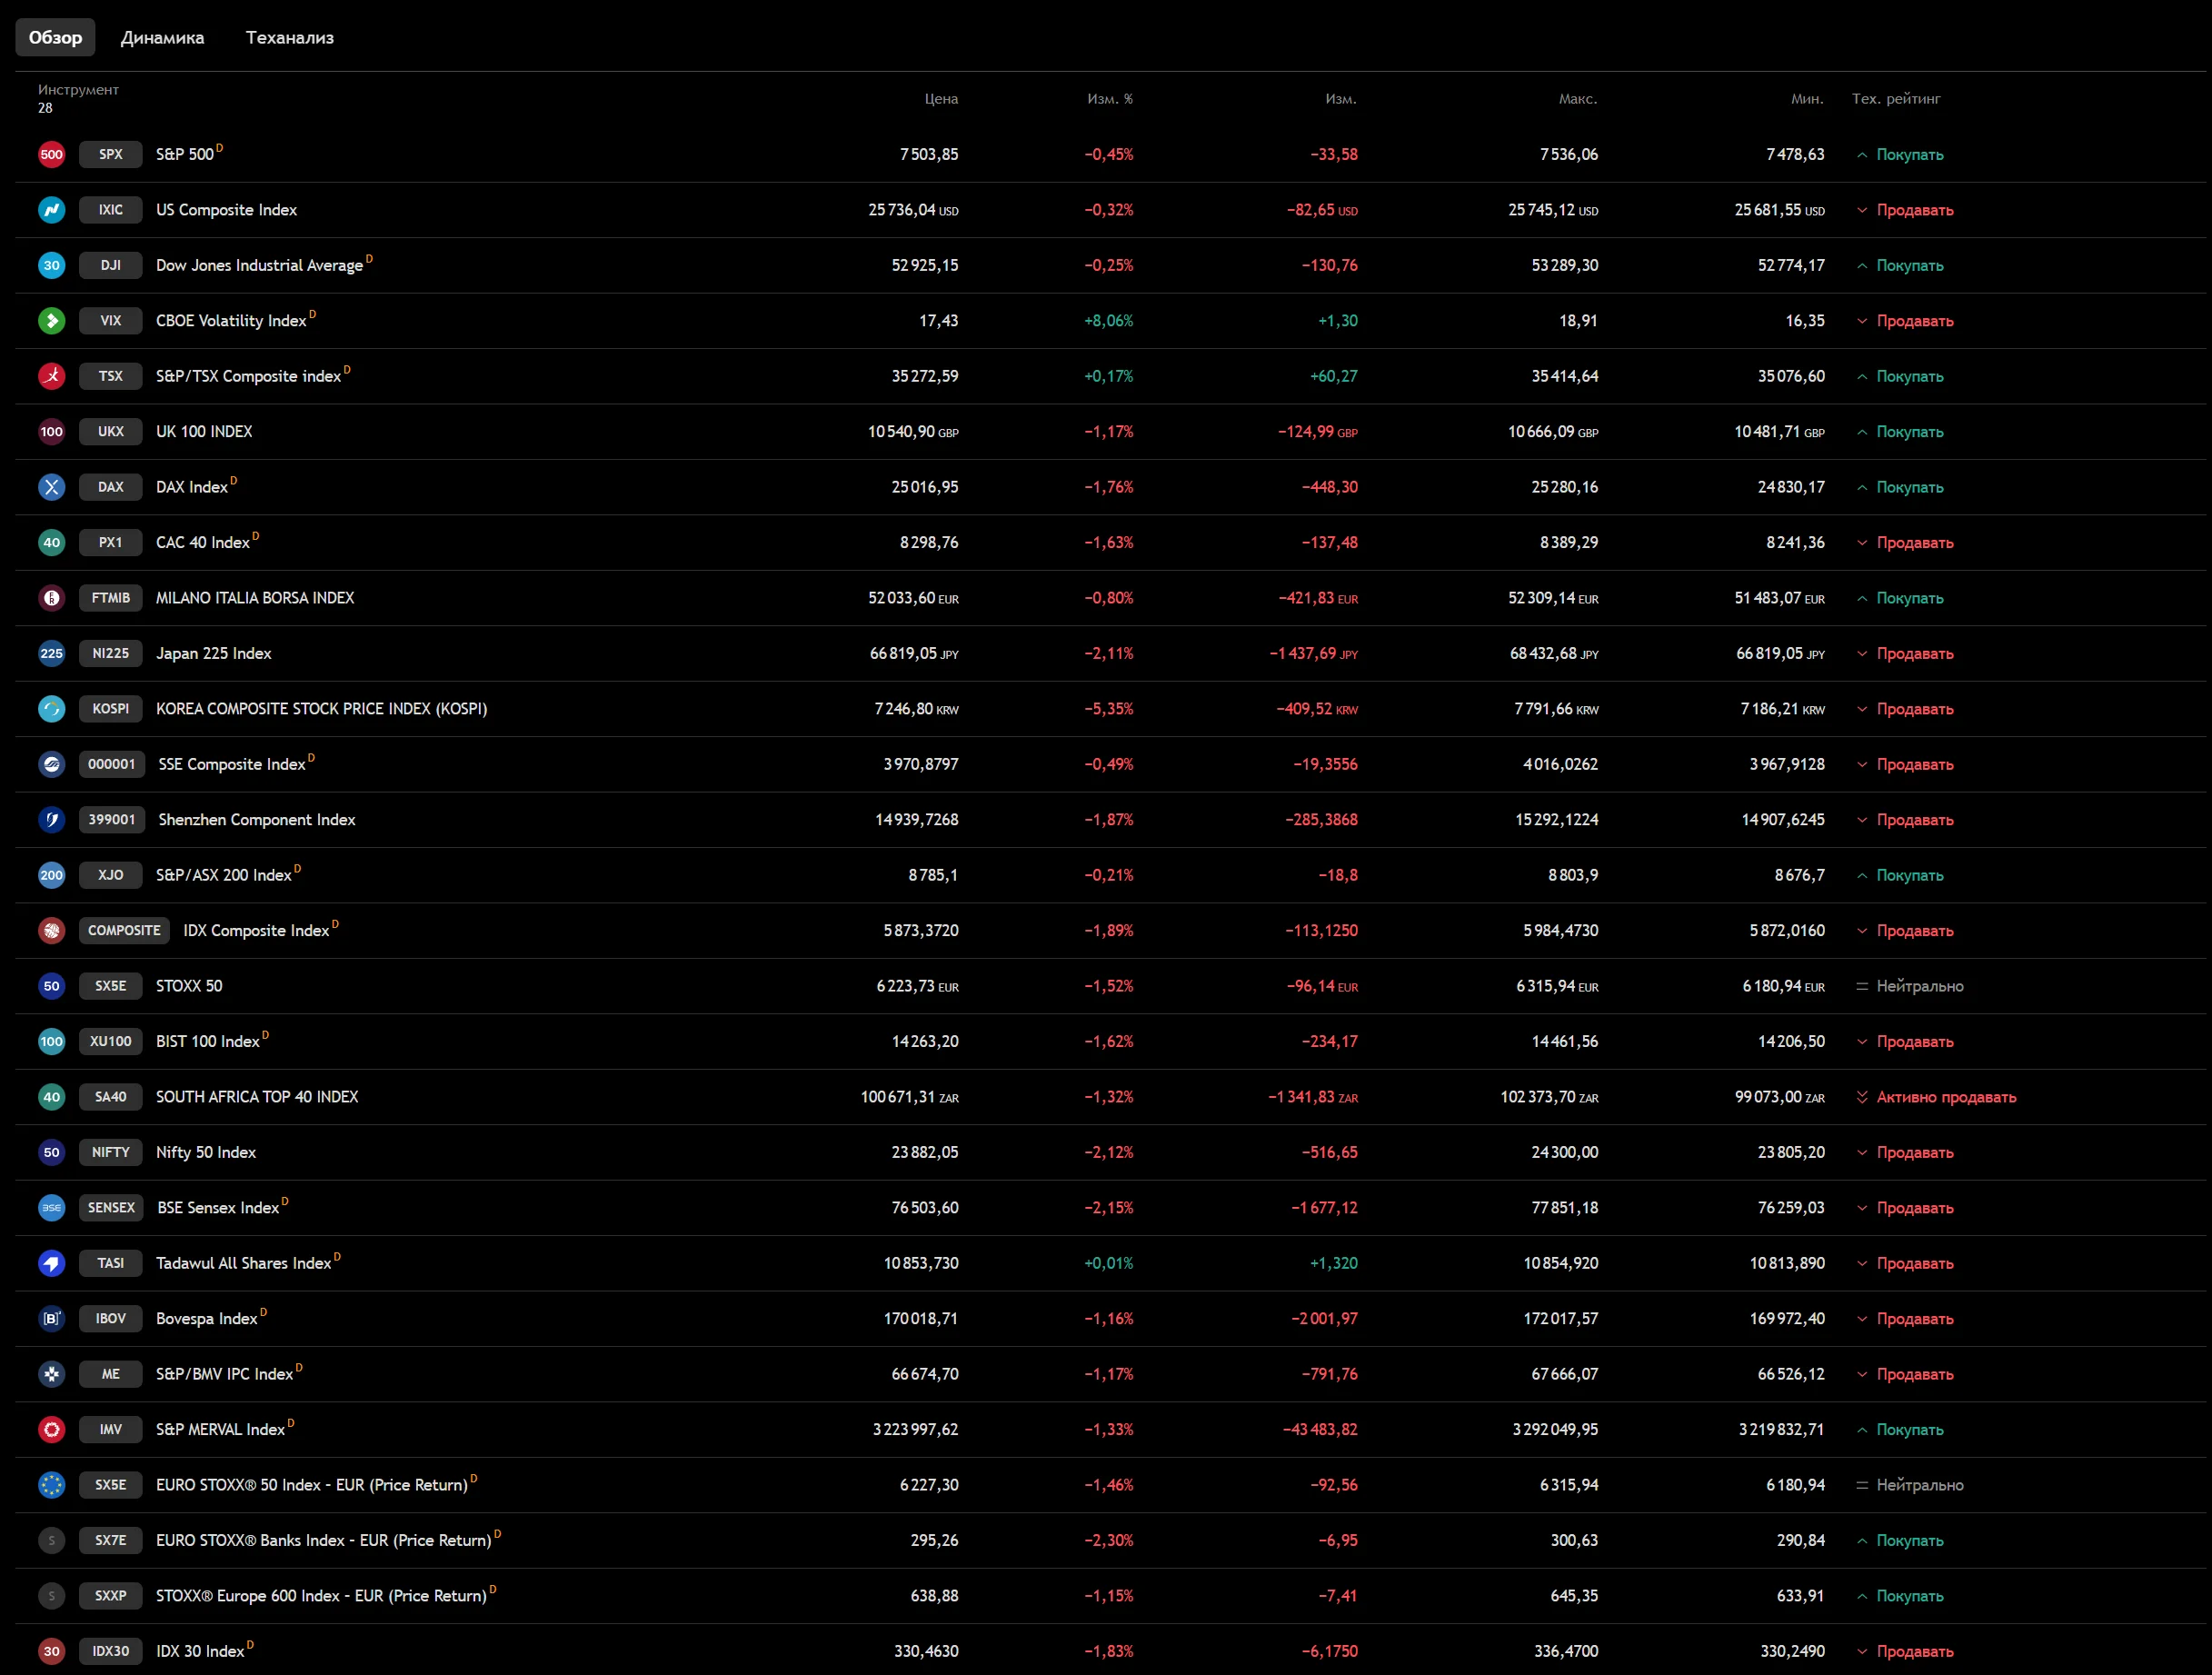2212x1675 pixels.
Task: Click the Shenzhen Component Index logo
Action: (x=51, y=820)
